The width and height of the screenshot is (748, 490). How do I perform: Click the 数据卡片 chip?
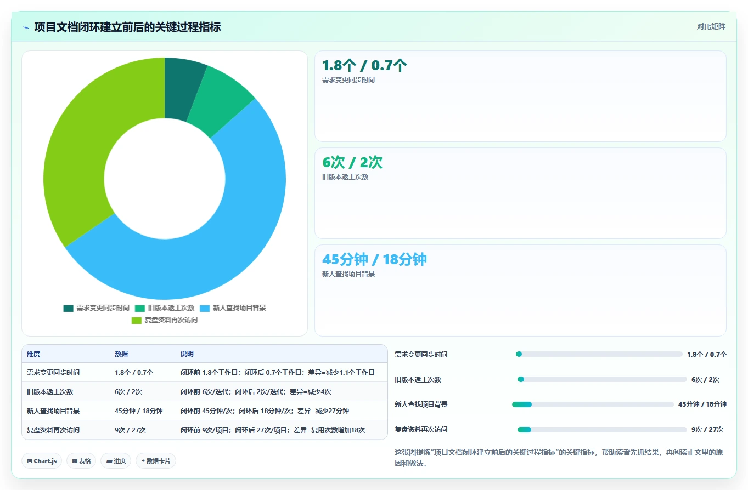(156, 461)
